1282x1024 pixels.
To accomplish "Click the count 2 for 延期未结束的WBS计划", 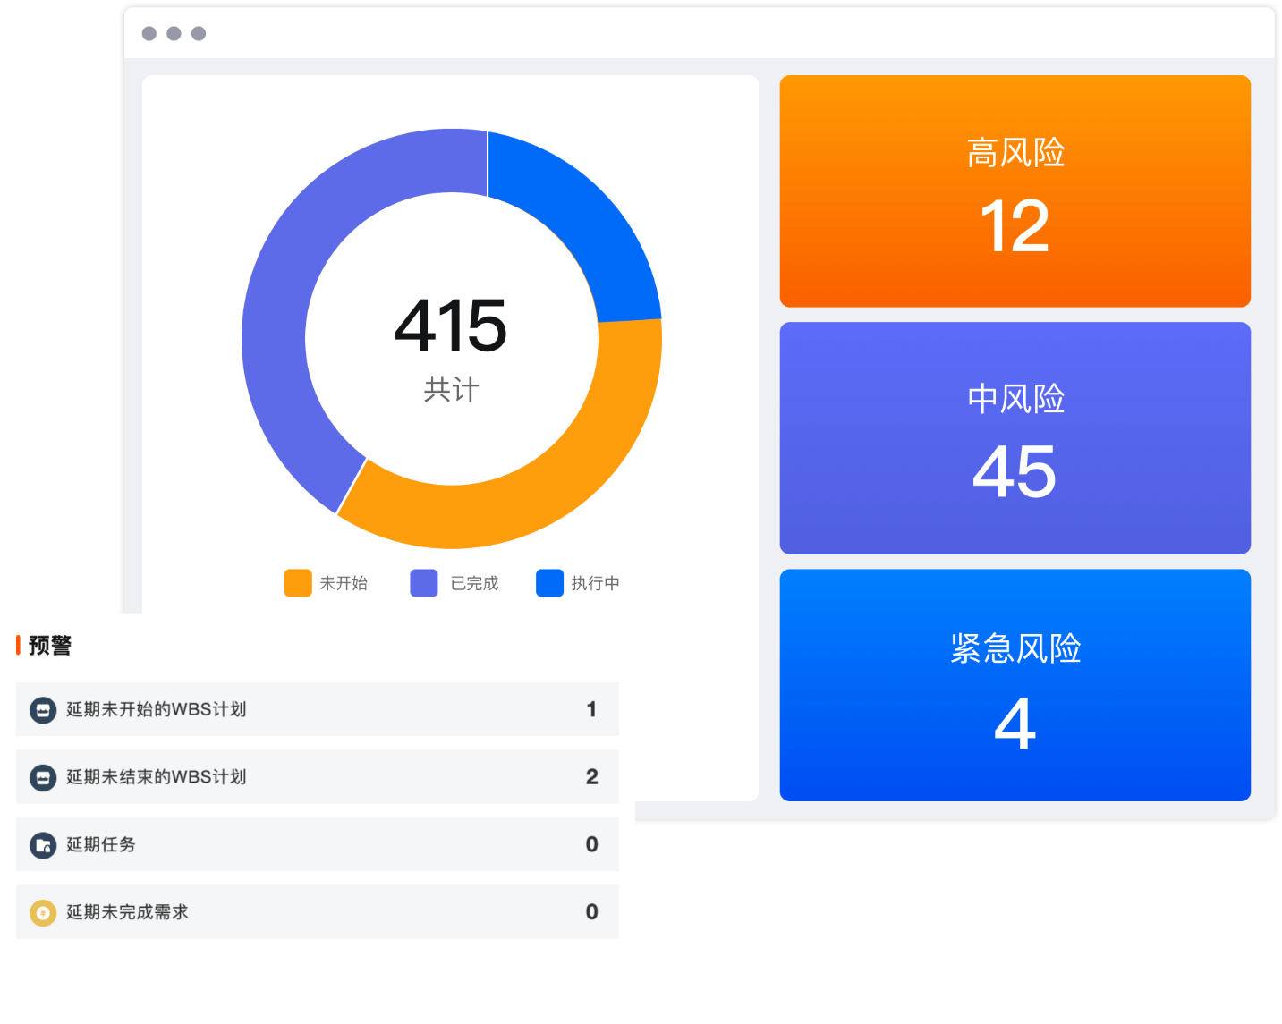I will [x=591, y=777].
